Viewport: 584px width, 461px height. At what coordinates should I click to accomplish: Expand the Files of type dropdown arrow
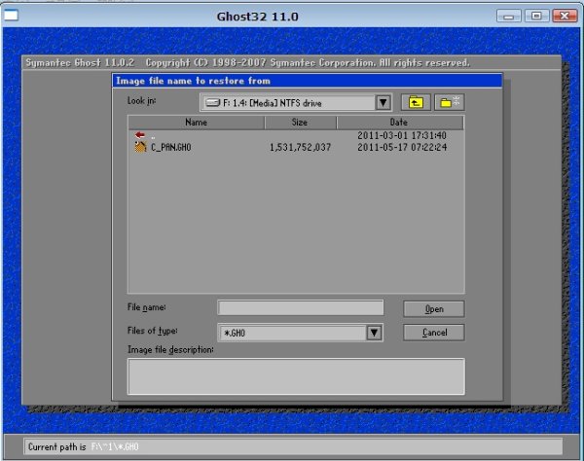pos(373,333)
